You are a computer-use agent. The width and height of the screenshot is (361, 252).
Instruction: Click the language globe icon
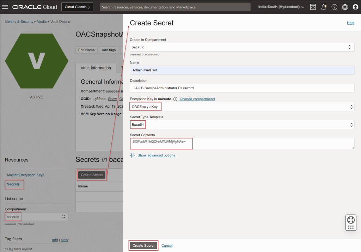pyautogui.click(x=345, y=7)
